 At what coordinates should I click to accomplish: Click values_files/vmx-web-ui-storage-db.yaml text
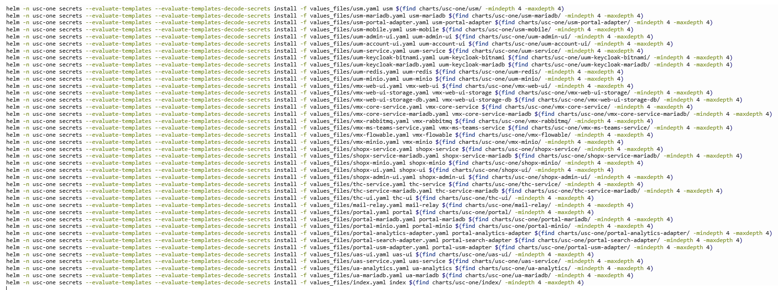[x=374, y=100]
